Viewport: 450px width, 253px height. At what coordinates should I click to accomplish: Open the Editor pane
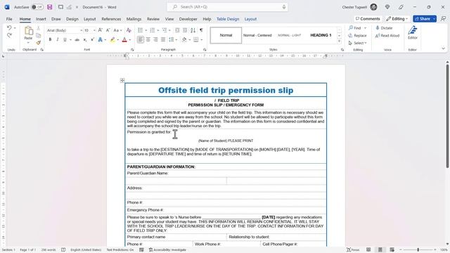[x=413, y=32]
